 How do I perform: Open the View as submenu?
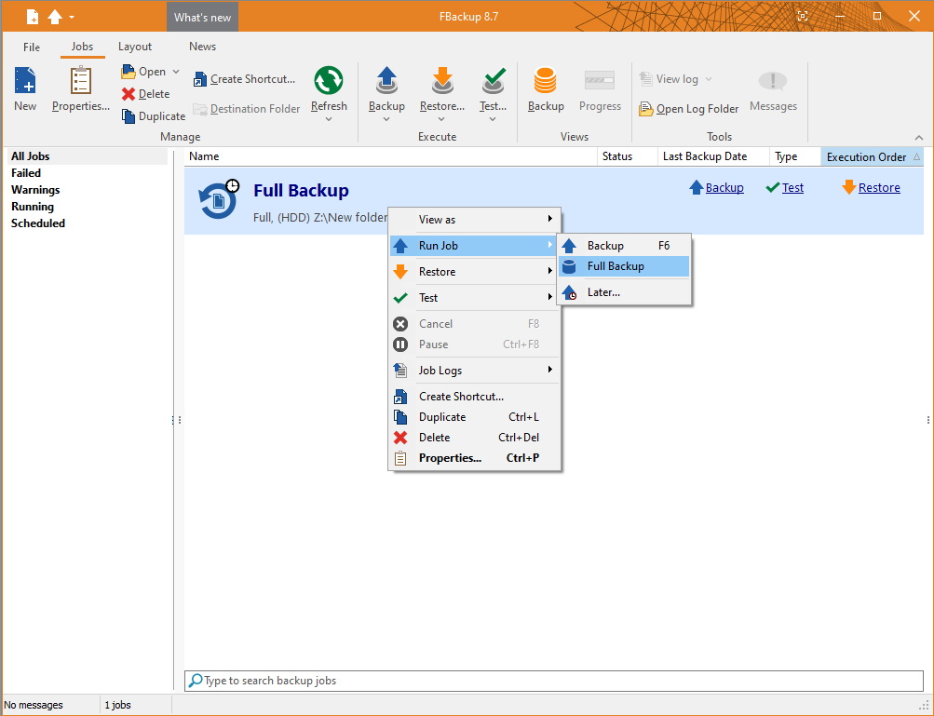point(475,219)
